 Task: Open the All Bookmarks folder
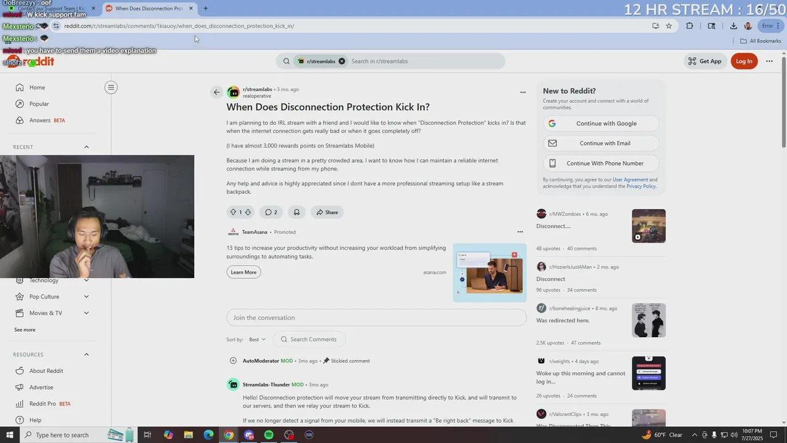point(761,41)
